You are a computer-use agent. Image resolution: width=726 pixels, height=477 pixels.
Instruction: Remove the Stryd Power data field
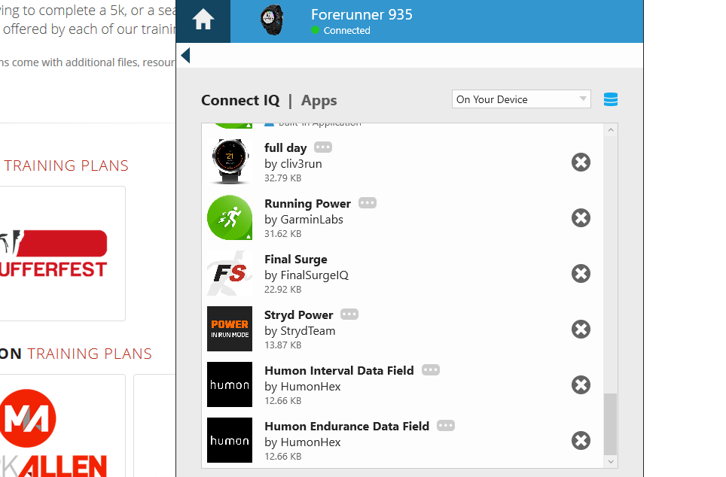(581, 329)
